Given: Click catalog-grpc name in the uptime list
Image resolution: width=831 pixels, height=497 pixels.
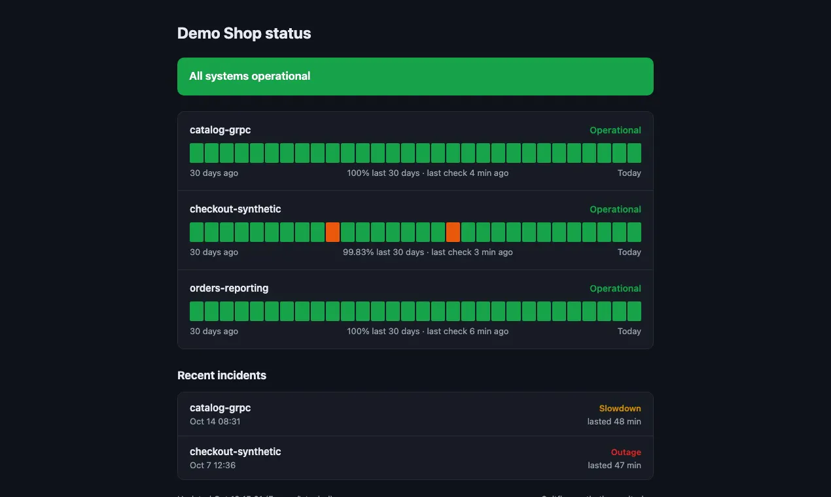Looking at the screenshot, I should 220,130.
